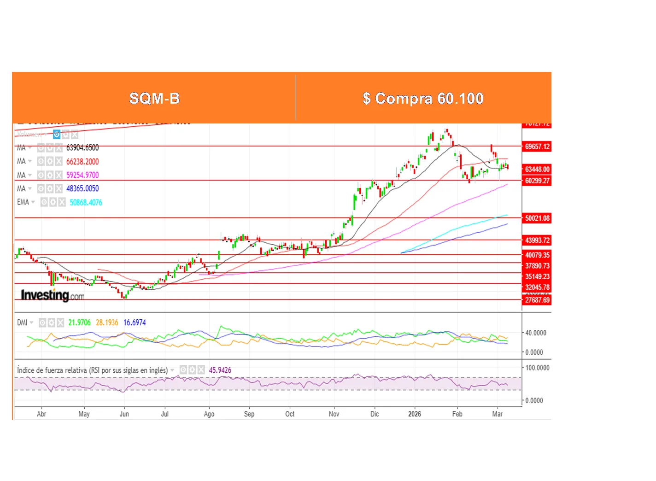Toggle visibility of the Volumen indicator
Screen dimensions: 656x481
57,135
